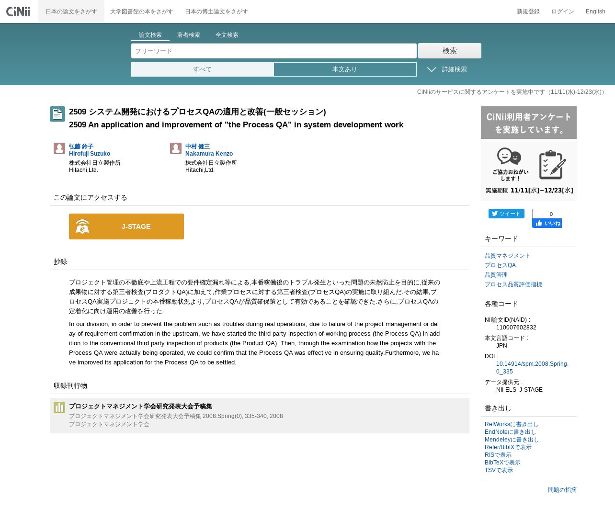Open author 中村 健三 Nakamura Kenzo link

click(x=209, y=150)
